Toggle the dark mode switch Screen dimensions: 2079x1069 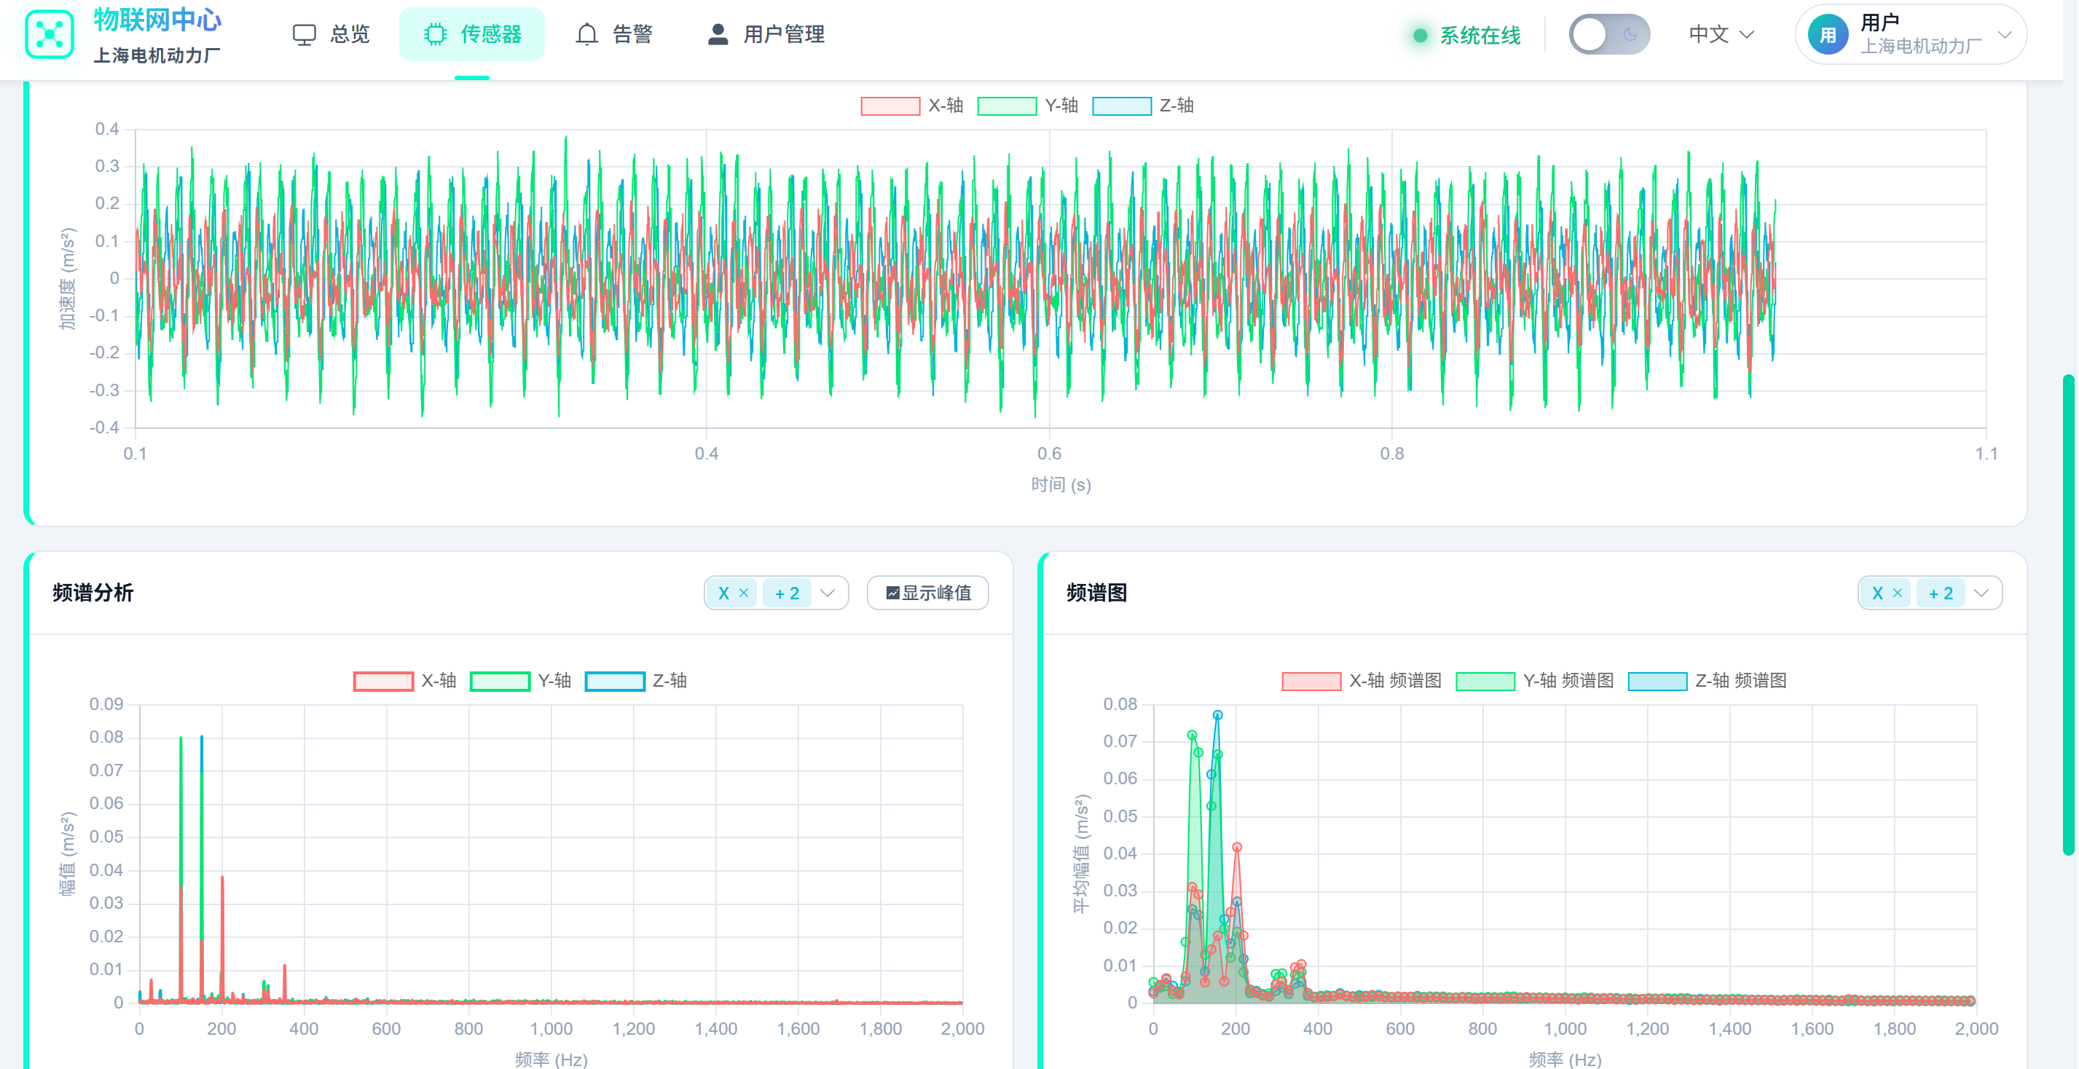click(x=1608, y=35)
